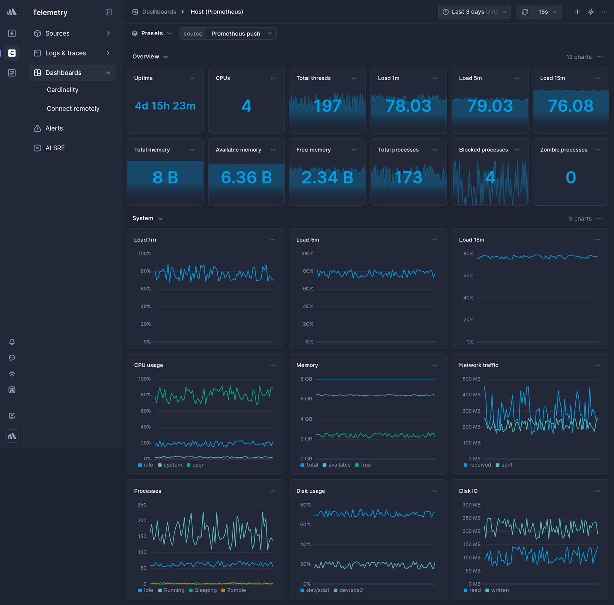
Task: Open the notifications bell icon
Action: (12, 342)
